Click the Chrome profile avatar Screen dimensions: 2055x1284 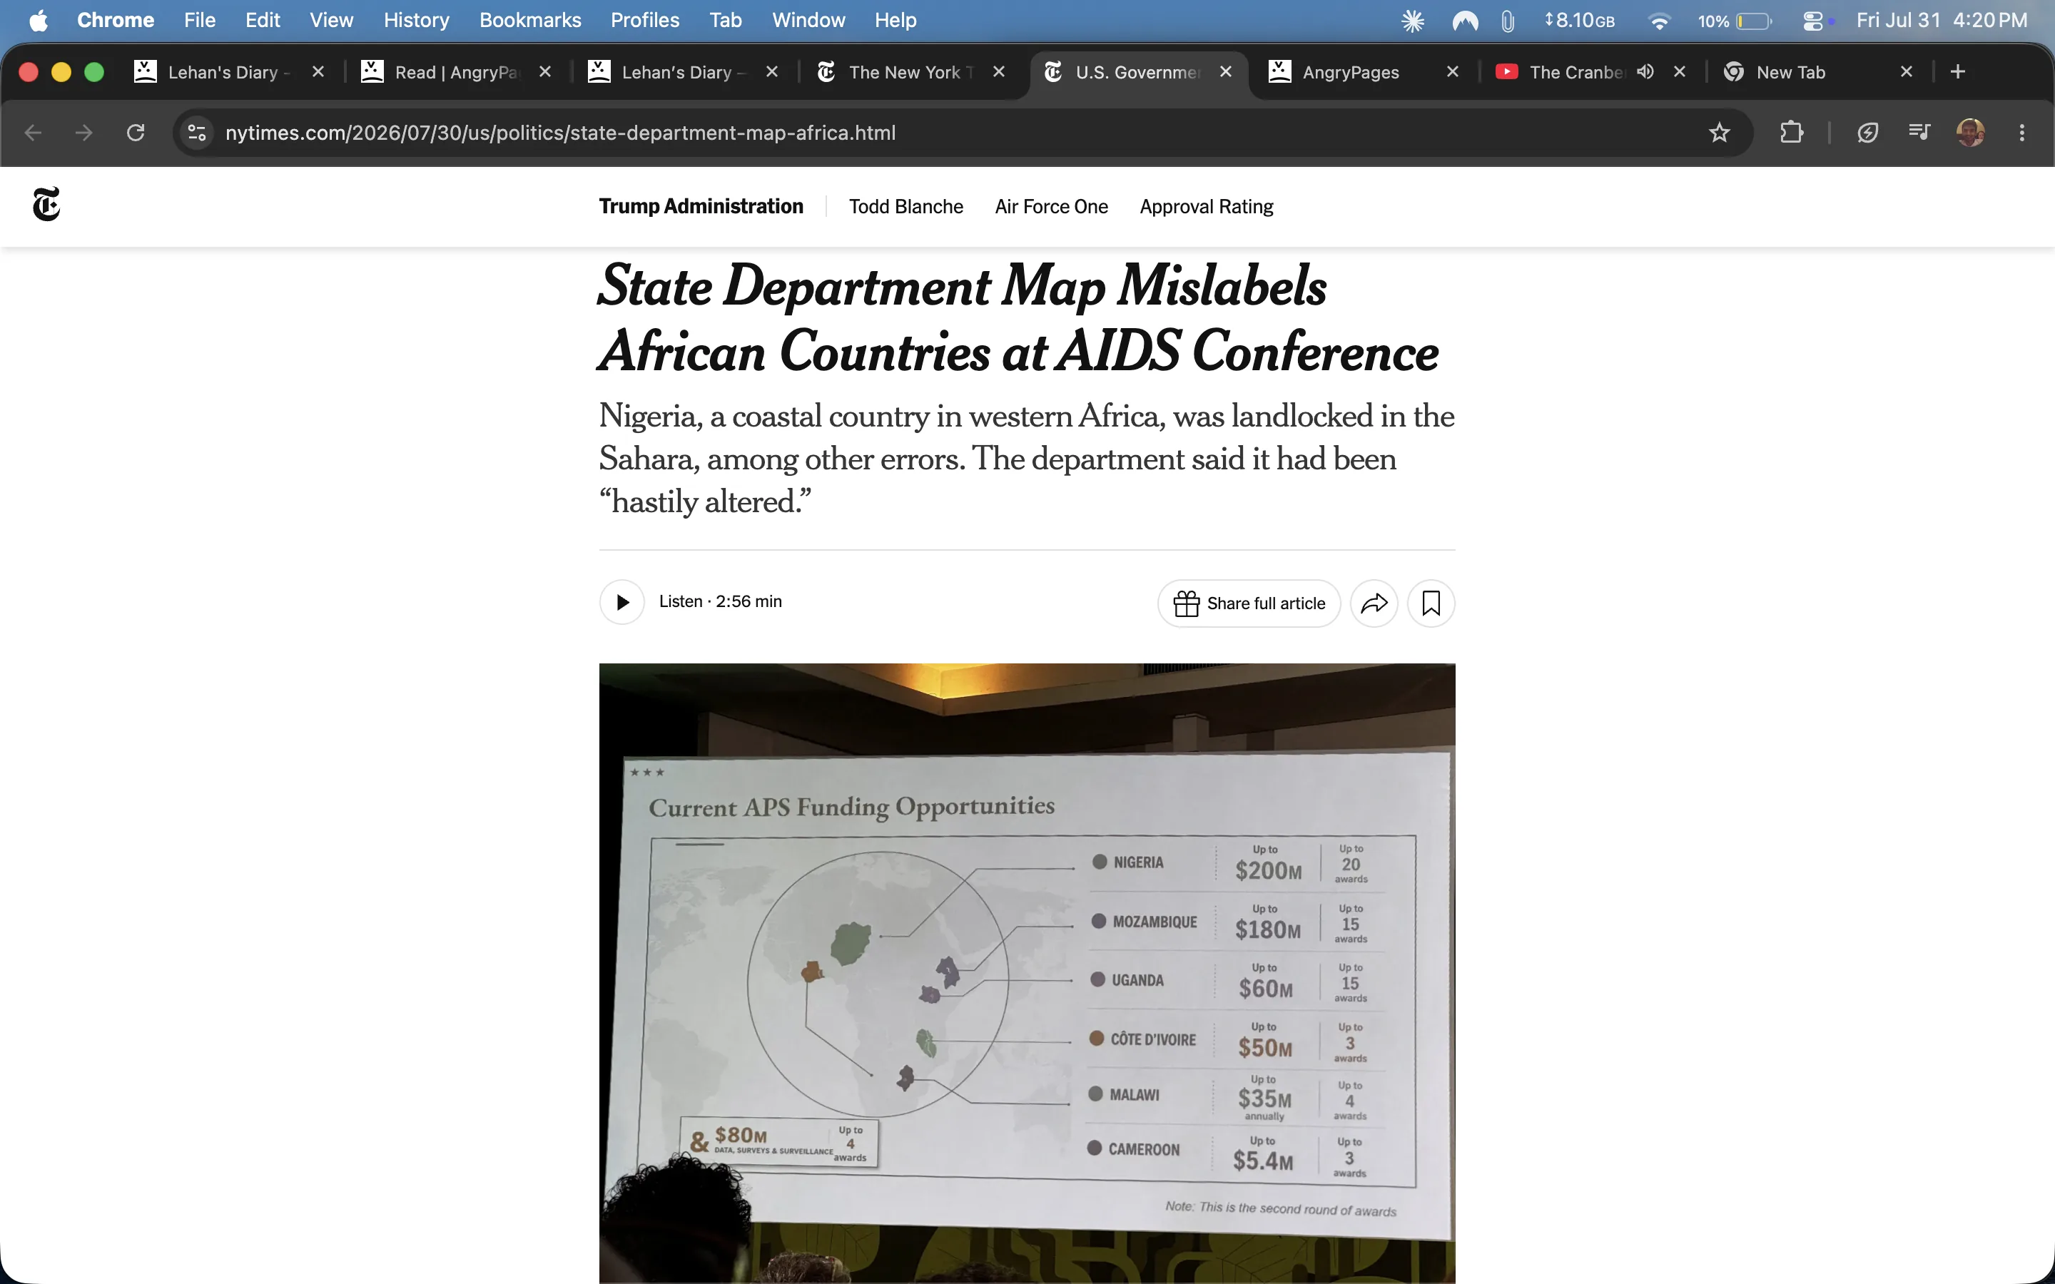click(1970, 133)
